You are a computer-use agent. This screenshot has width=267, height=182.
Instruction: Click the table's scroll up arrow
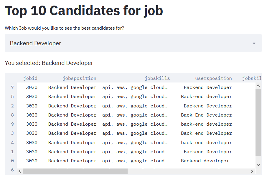click(258, 86)
